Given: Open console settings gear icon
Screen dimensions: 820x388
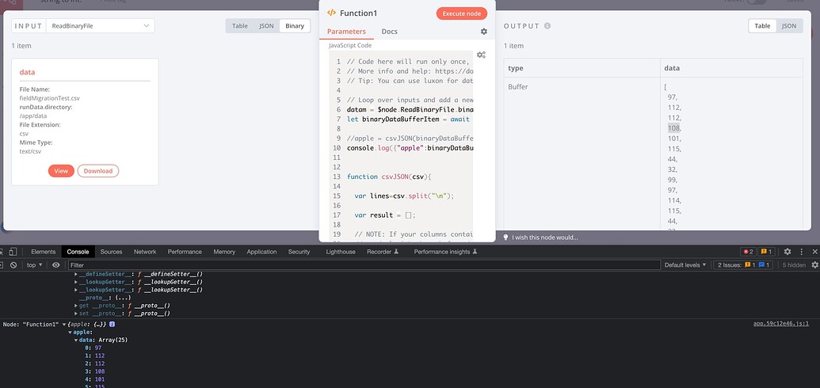Looking at the screenshot, I should tap(814, 265).
